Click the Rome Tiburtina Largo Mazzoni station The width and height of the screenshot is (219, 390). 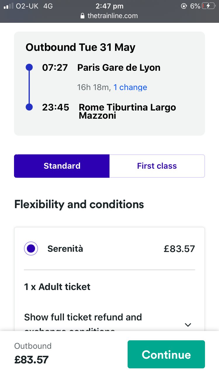point(127,111)
